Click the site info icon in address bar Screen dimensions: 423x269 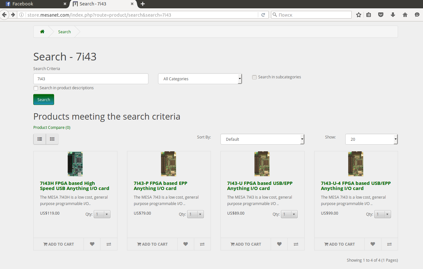click(x=21, y=15)
